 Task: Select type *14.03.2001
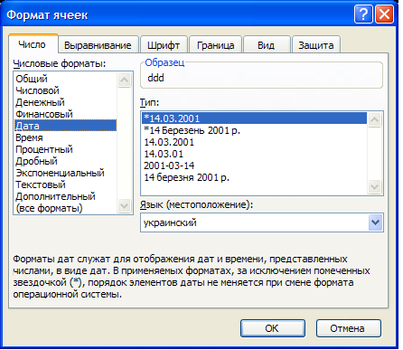[x=255, y=118]
